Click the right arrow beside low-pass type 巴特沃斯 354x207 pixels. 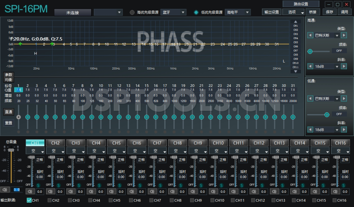pyautogui.click(x=343, y=99)
